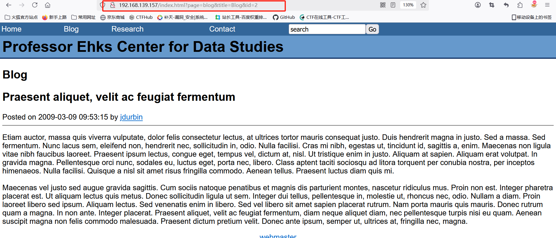Toggle reader view icon

[393, 5]
